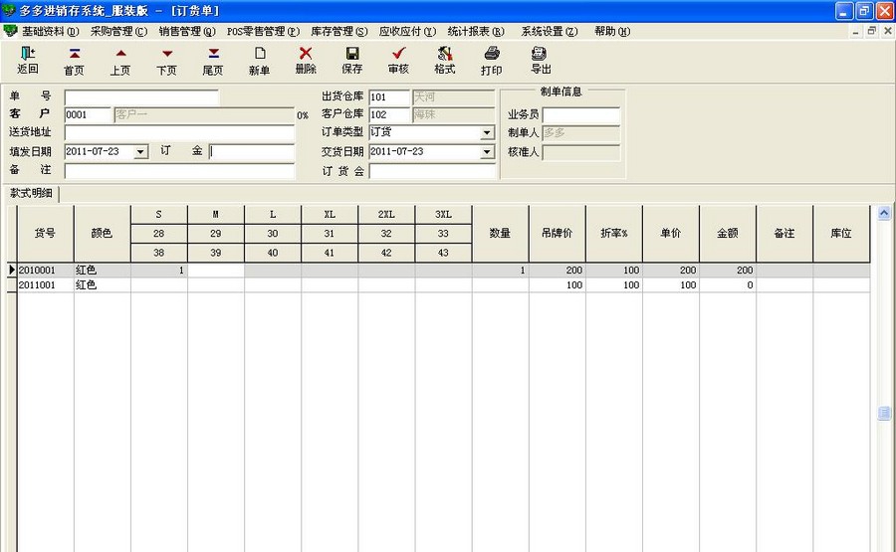Open the 统计报表 menu
The height and width of the screenshot is (552, 896).
(x=476, y=32)
